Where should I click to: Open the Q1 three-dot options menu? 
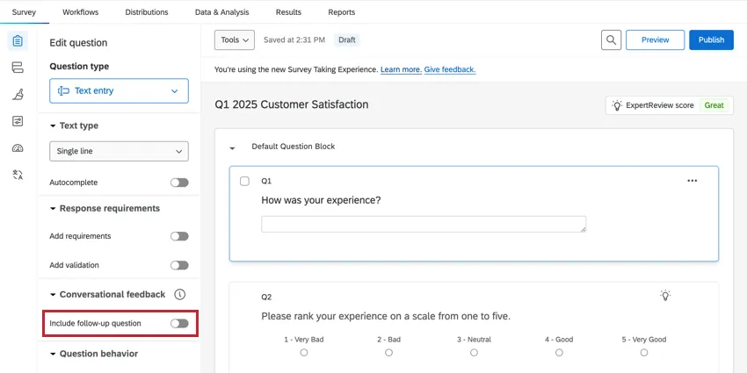click(692, 181)
